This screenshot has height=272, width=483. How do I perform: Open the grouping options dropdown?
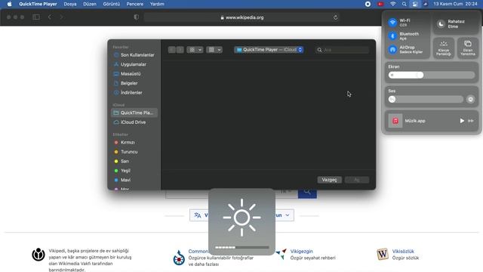214,50
